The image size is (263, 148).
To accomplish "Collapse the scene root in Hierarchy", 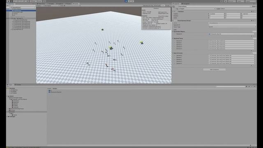I will pos(10,7).
